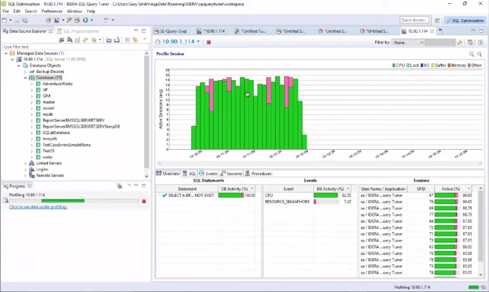Click the Other legend swatch in chart

469,65
